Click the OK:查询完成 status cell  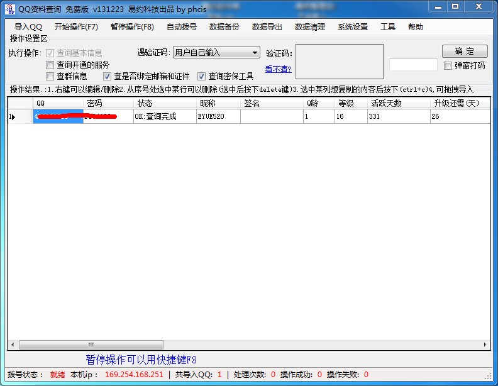tap(165, 116)
